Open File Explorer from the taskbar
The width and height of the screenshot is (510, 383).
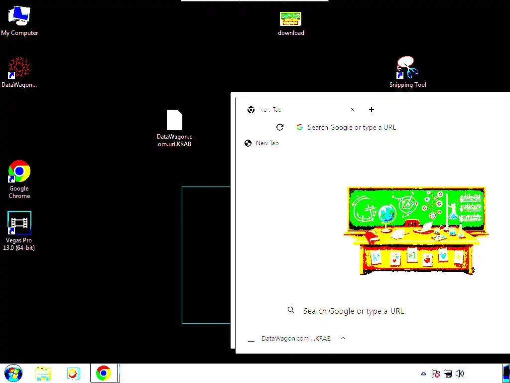pyautogui.click(x=43, y=374)
